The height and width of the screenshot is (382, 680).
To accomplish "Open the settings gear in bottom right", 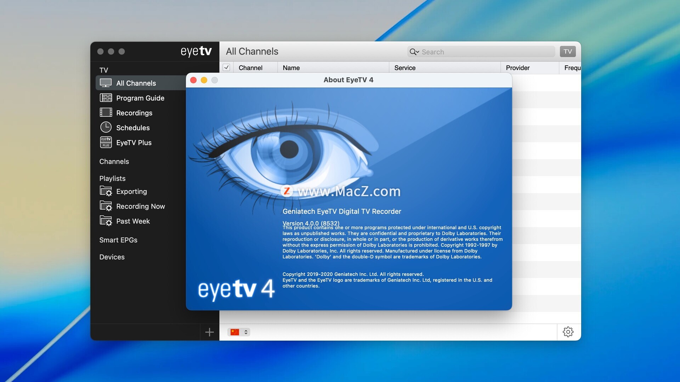I will [x=568, y=332].
